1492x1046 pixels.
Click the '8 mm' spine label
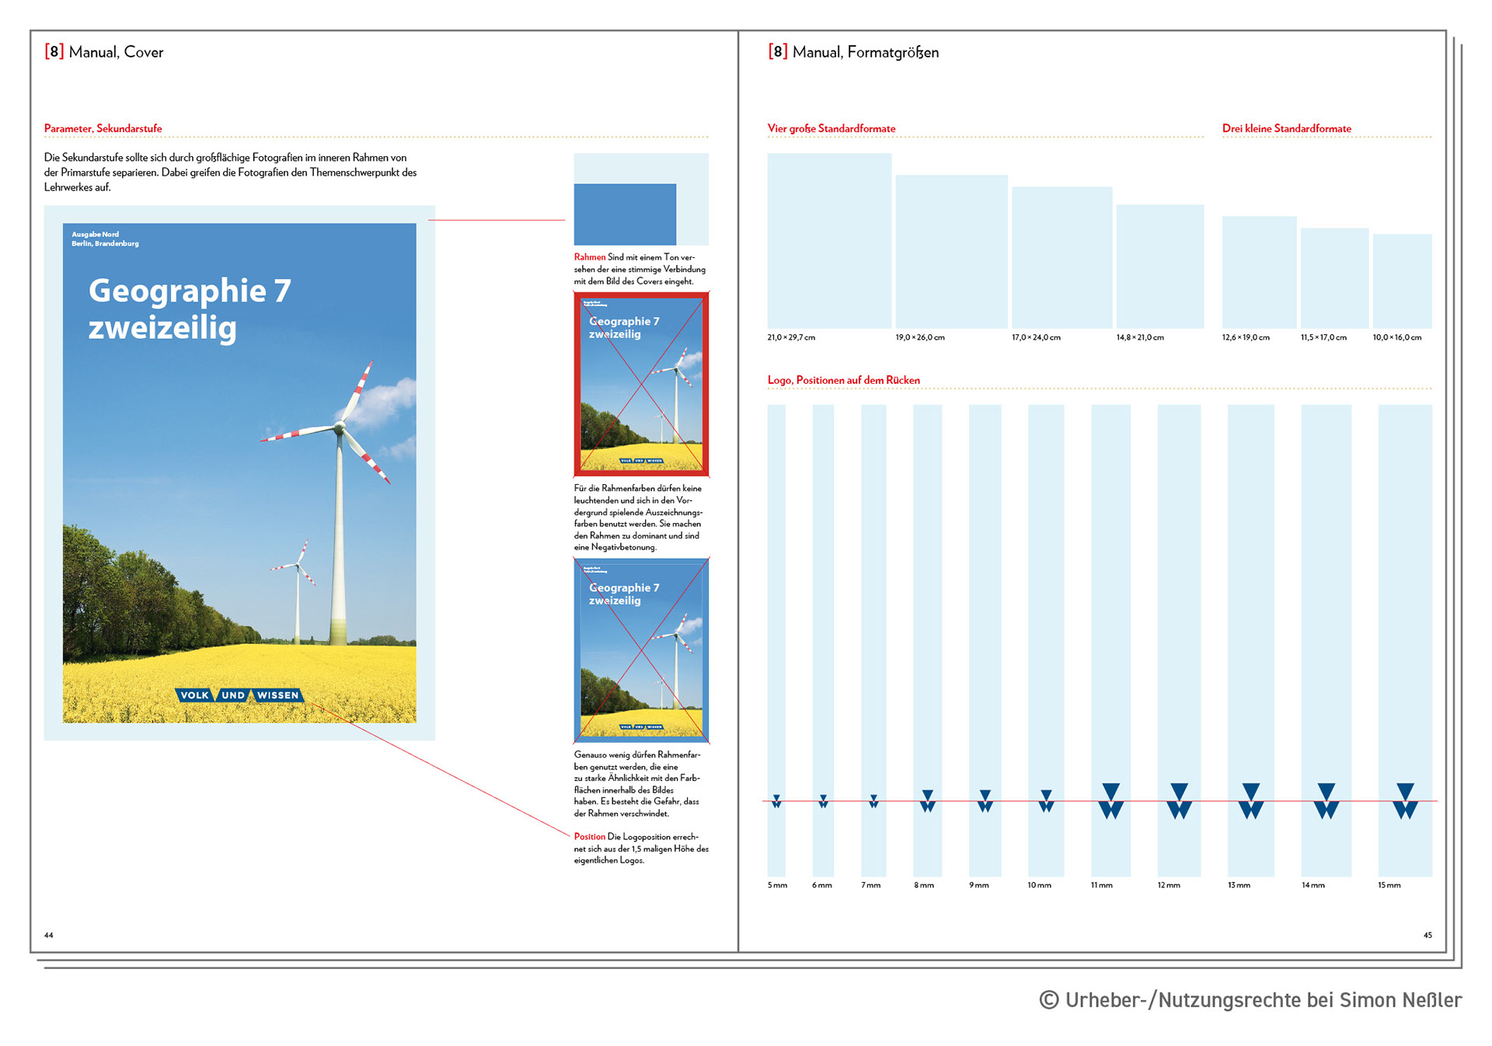tap(923, 885)
